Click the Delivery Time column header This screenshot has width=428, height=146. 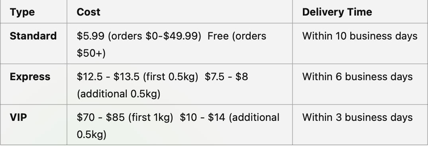(x=337, y=12)
